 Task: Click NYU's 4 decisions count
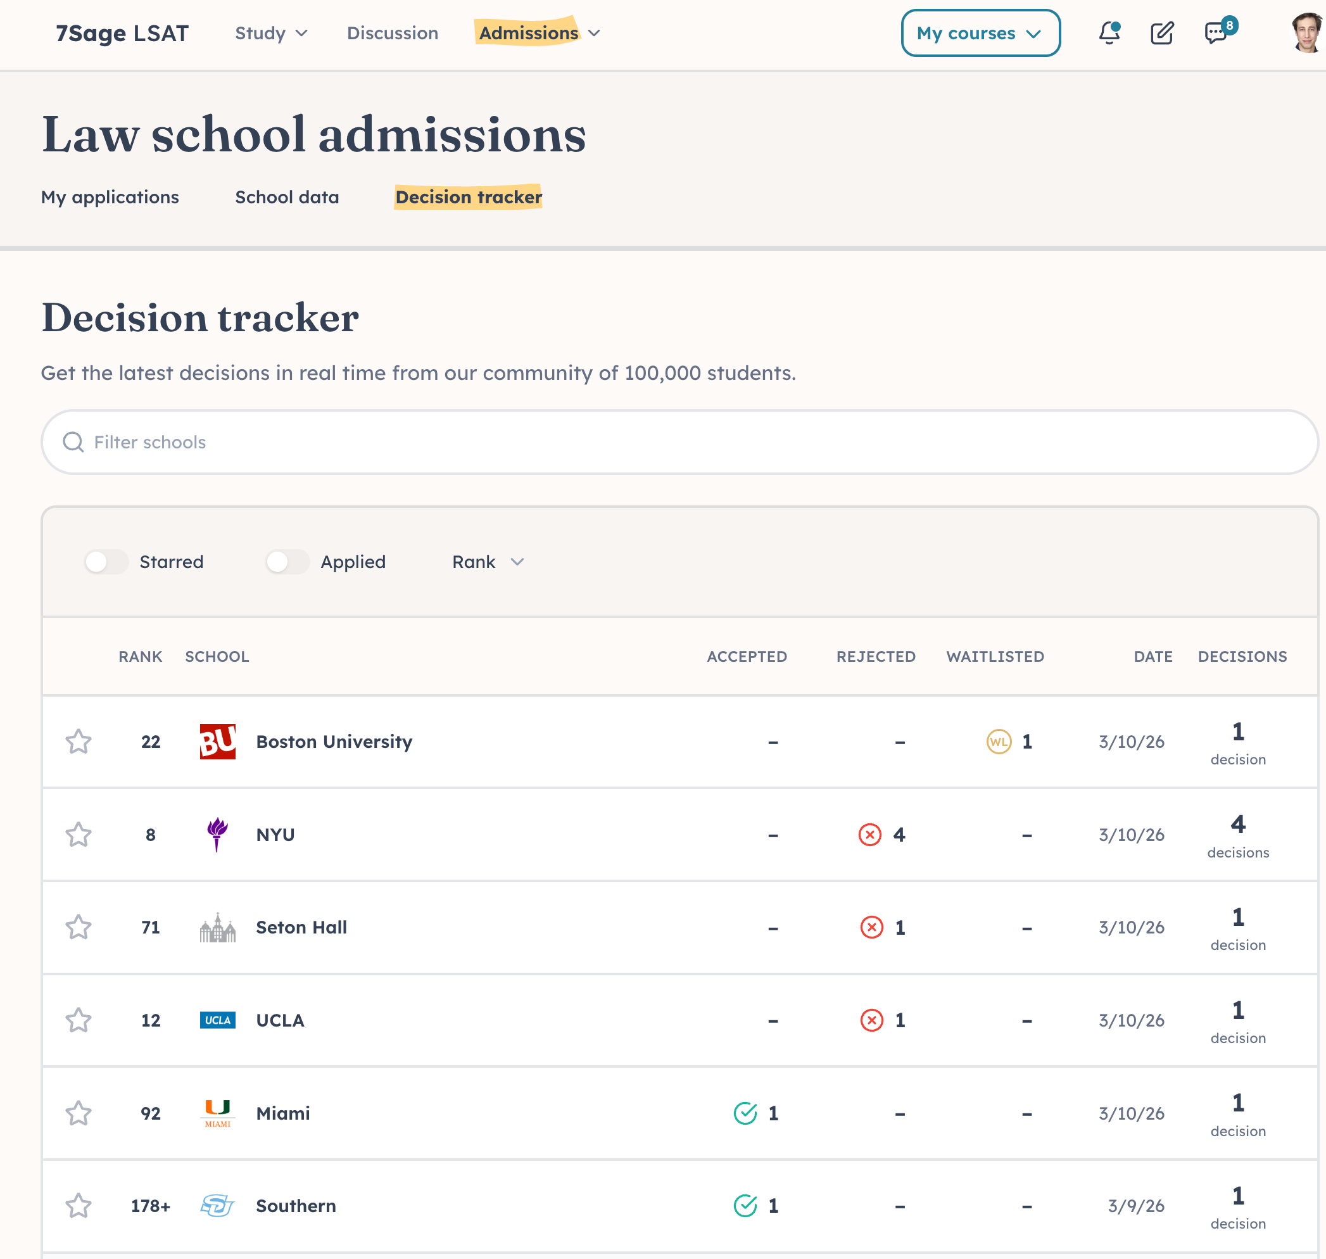[x=1238, y=836]
